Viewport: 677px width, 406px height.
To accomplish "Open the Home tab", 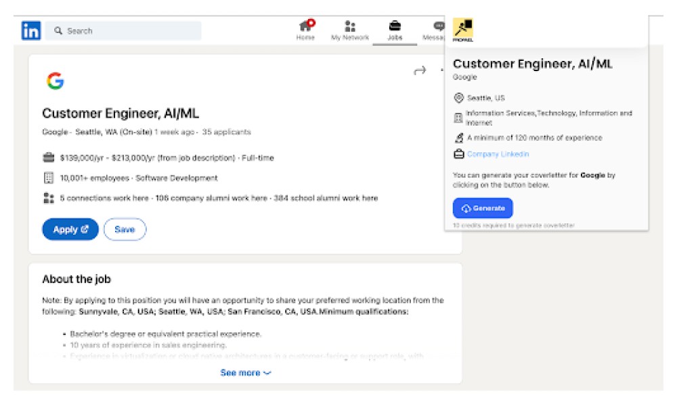I will pyautogui.click(x=306, y=30).
